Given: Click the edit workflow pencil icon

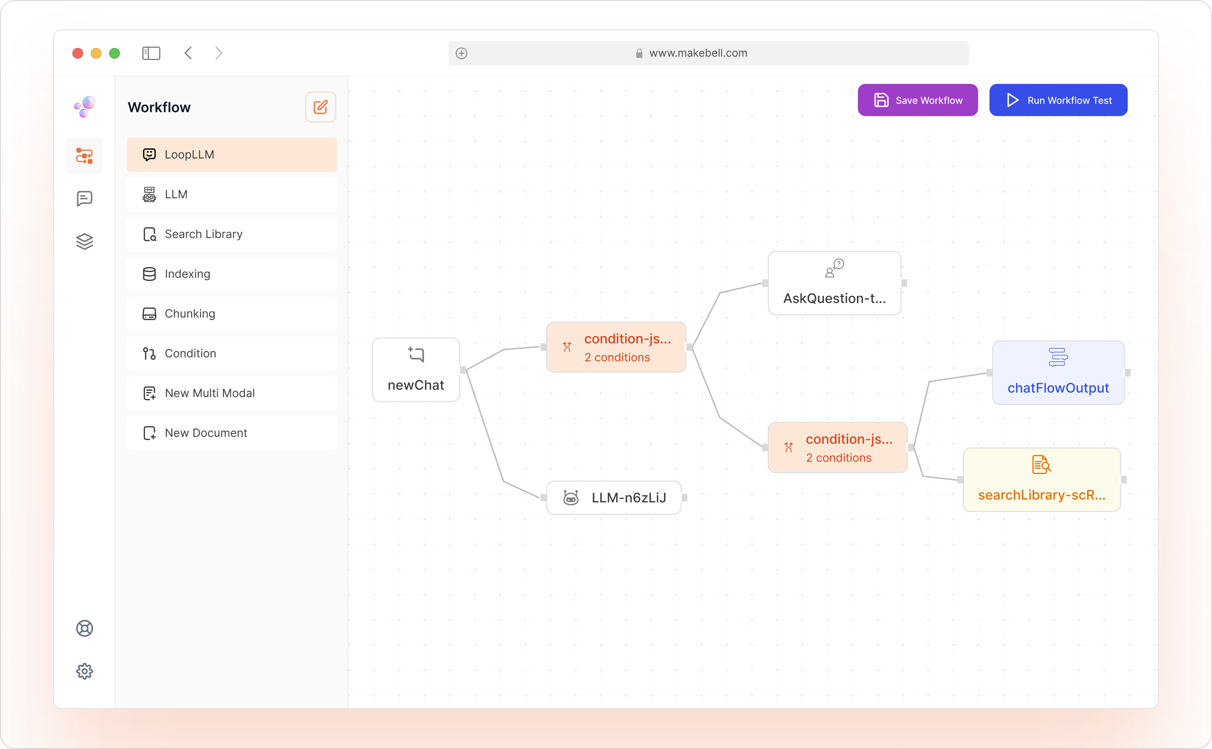Looking at the screenshot, I should (320, 106).
